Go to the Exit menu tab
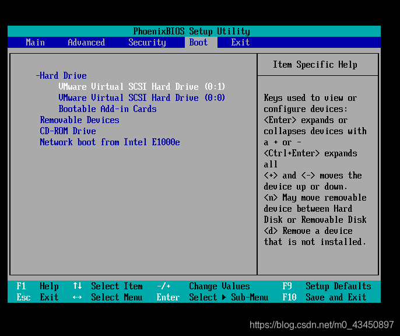 tap(240, 43)
